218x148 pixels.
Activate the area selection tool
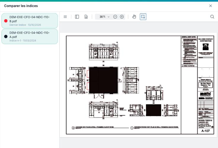[143, 17]
